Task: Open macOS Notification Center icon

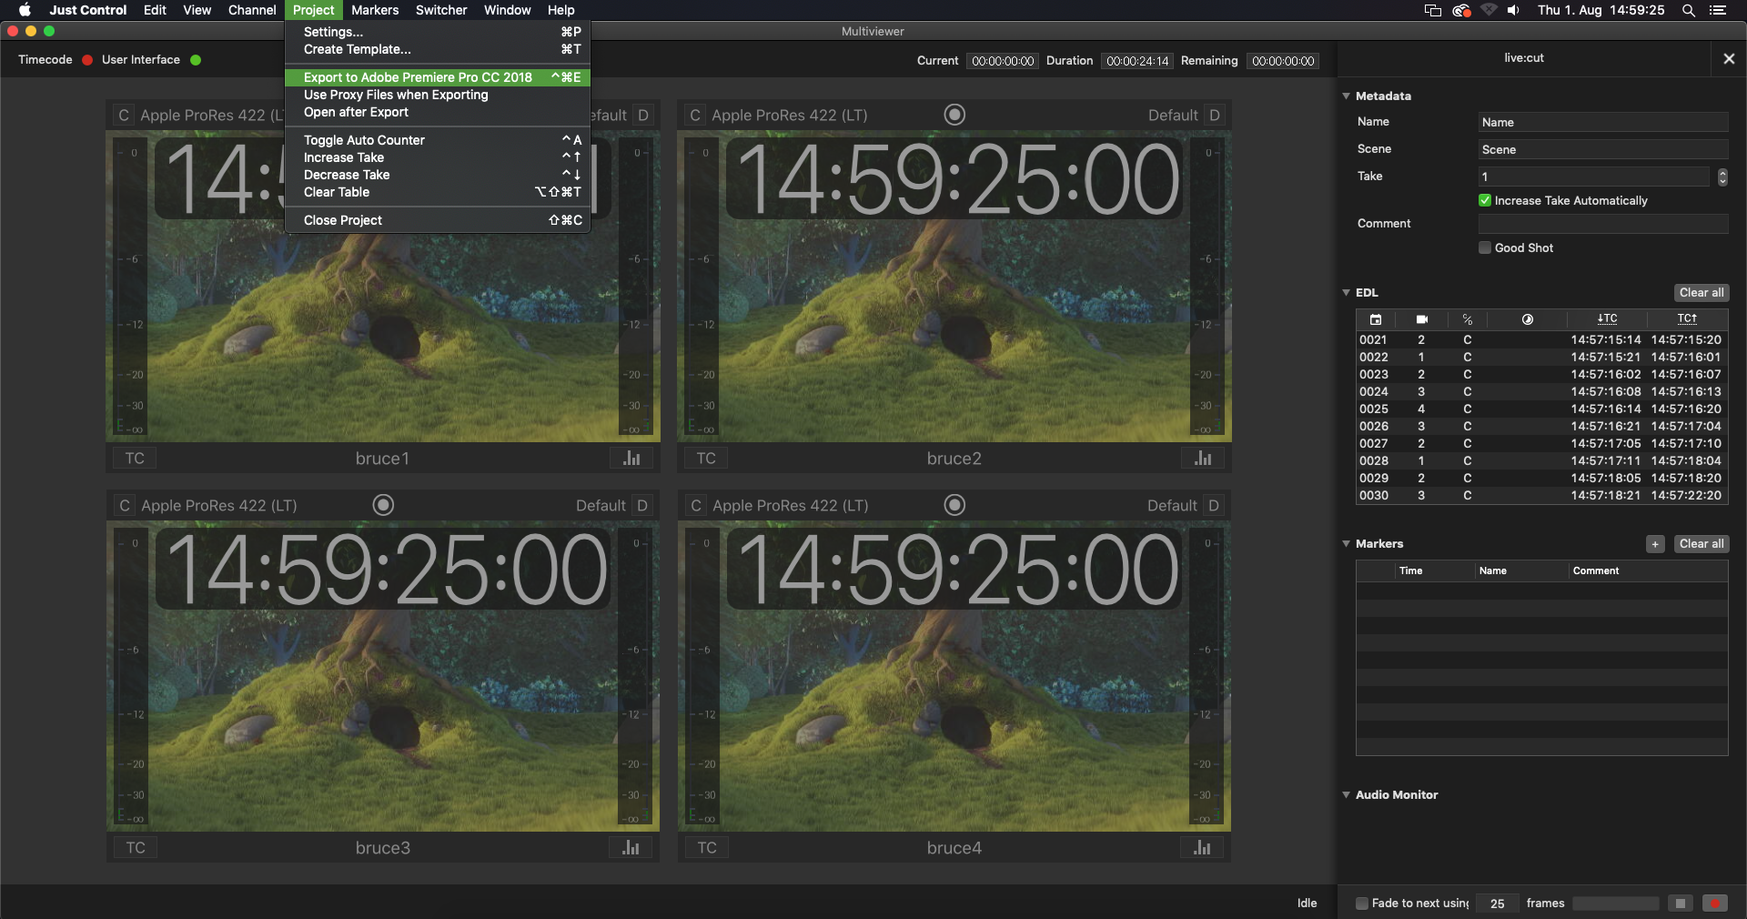Action: pyautogui.click(x=1718, y=10)
